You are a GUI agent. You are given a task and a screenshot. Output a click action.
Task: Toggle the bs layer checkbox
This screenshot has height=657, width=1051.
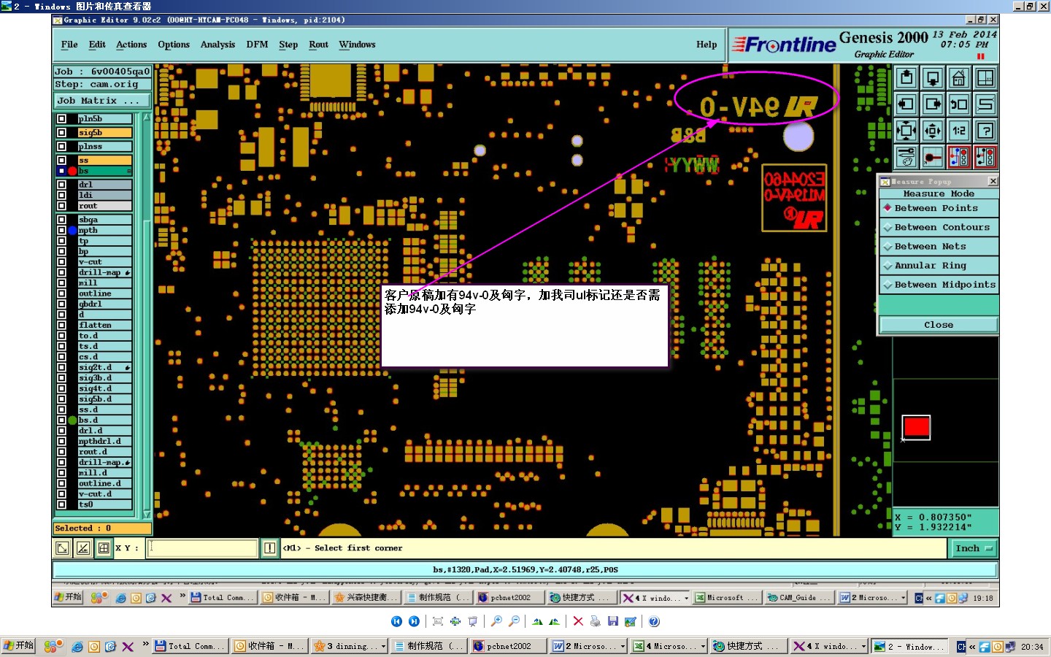(x=61, y=171)
